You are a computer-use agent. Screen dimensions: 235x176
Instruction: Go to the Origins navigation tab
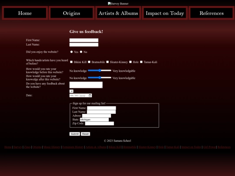(x=71, y=13)
